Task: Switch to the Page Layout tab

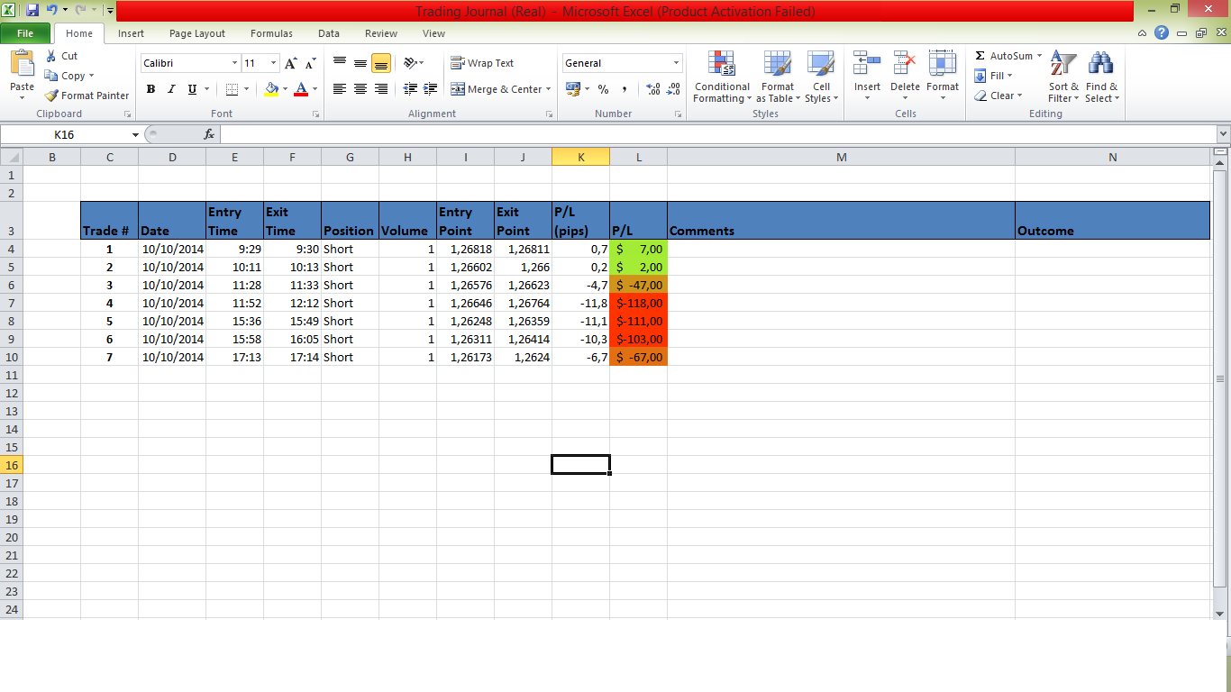Action: tap(197, 33)
